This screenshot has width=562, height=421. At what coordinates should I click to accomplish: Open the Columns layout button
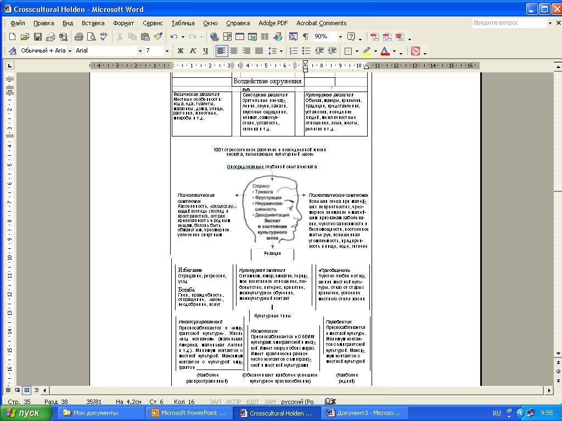[x=265, y=37]
